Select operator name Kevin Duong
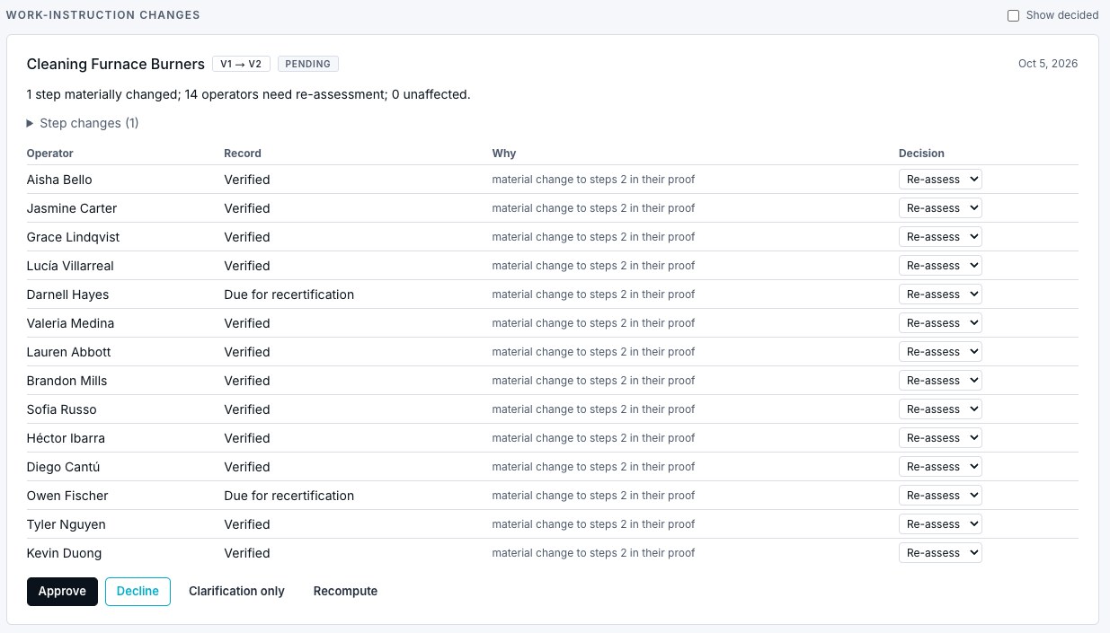The image size is (1110, 633). click(64, 553)
